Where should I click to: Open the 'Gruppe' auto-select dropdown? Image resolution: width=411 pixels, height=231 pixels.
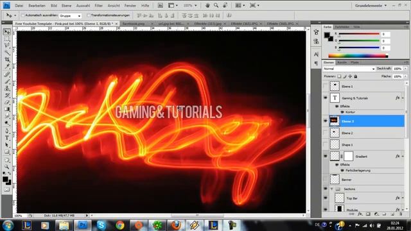[70, 15]
